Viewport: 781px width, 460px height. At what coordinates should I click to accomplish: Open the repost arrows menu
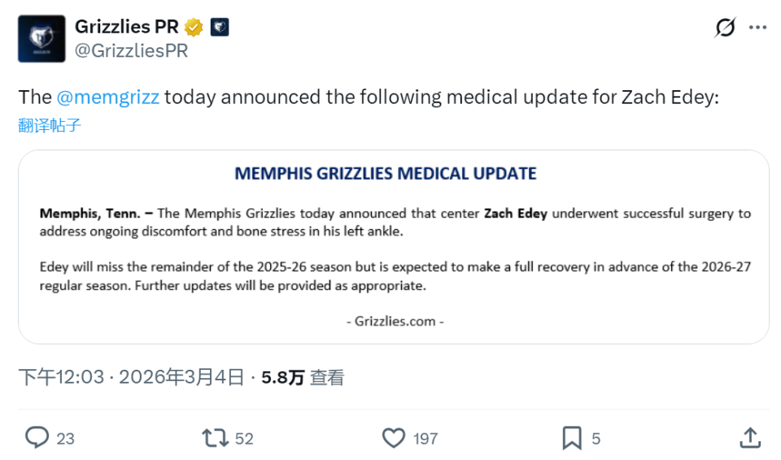pos(215,438)
